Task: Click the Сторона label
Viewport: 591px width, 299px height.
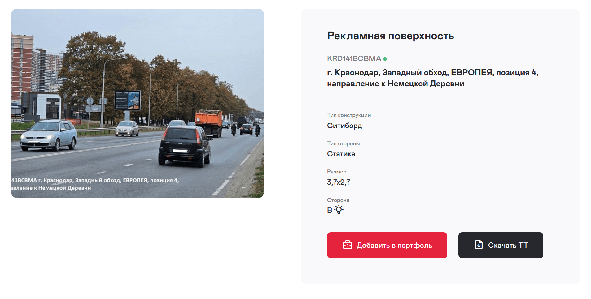Action: tap(338, 200)
